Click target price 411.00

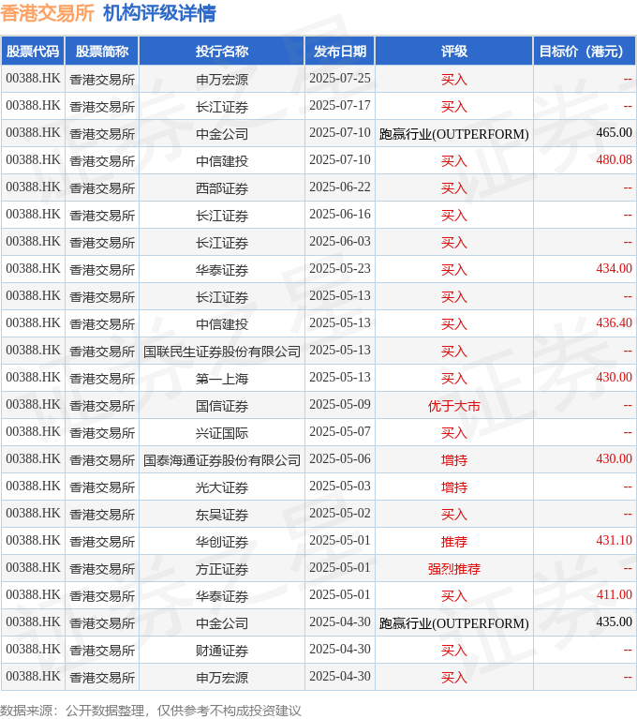pyautogui.click(x=614, y=594)
